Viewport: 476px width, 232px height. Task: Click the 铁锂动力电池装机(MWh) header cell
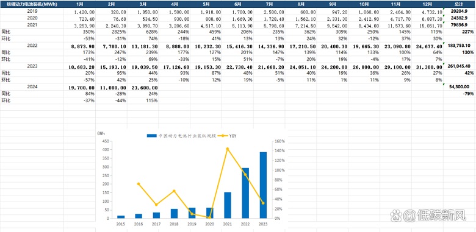(32, 4)
